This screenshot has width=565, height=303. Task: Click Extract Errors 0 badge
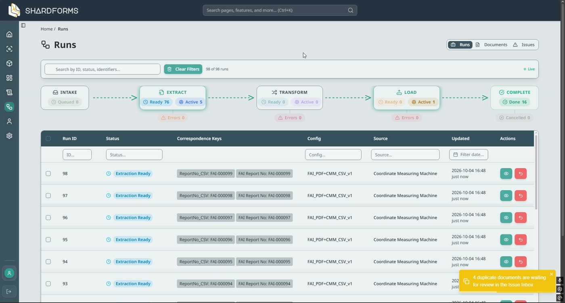pos(173,118)
